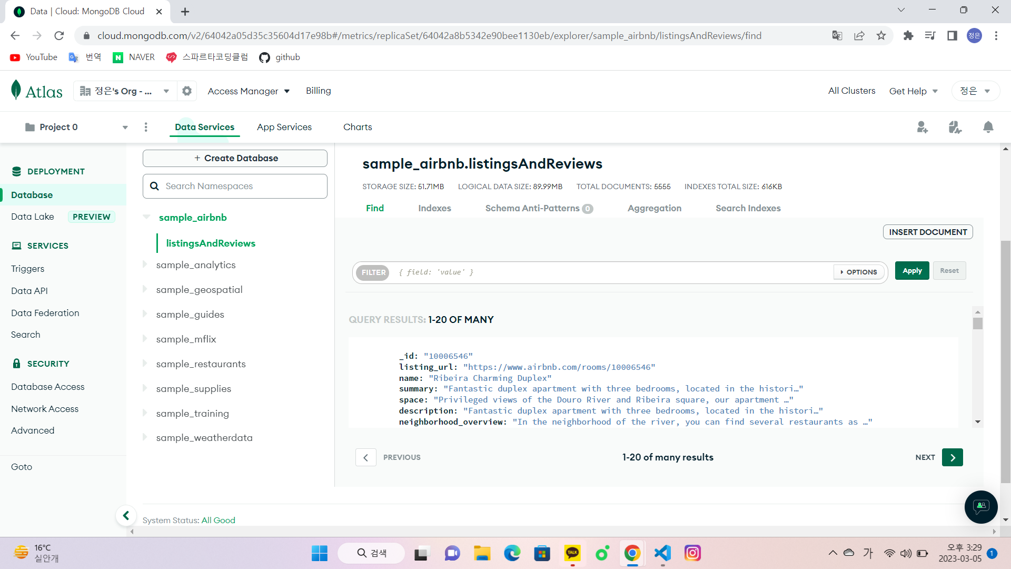Click the Google Translate icon in address bar

coord(837,35)
